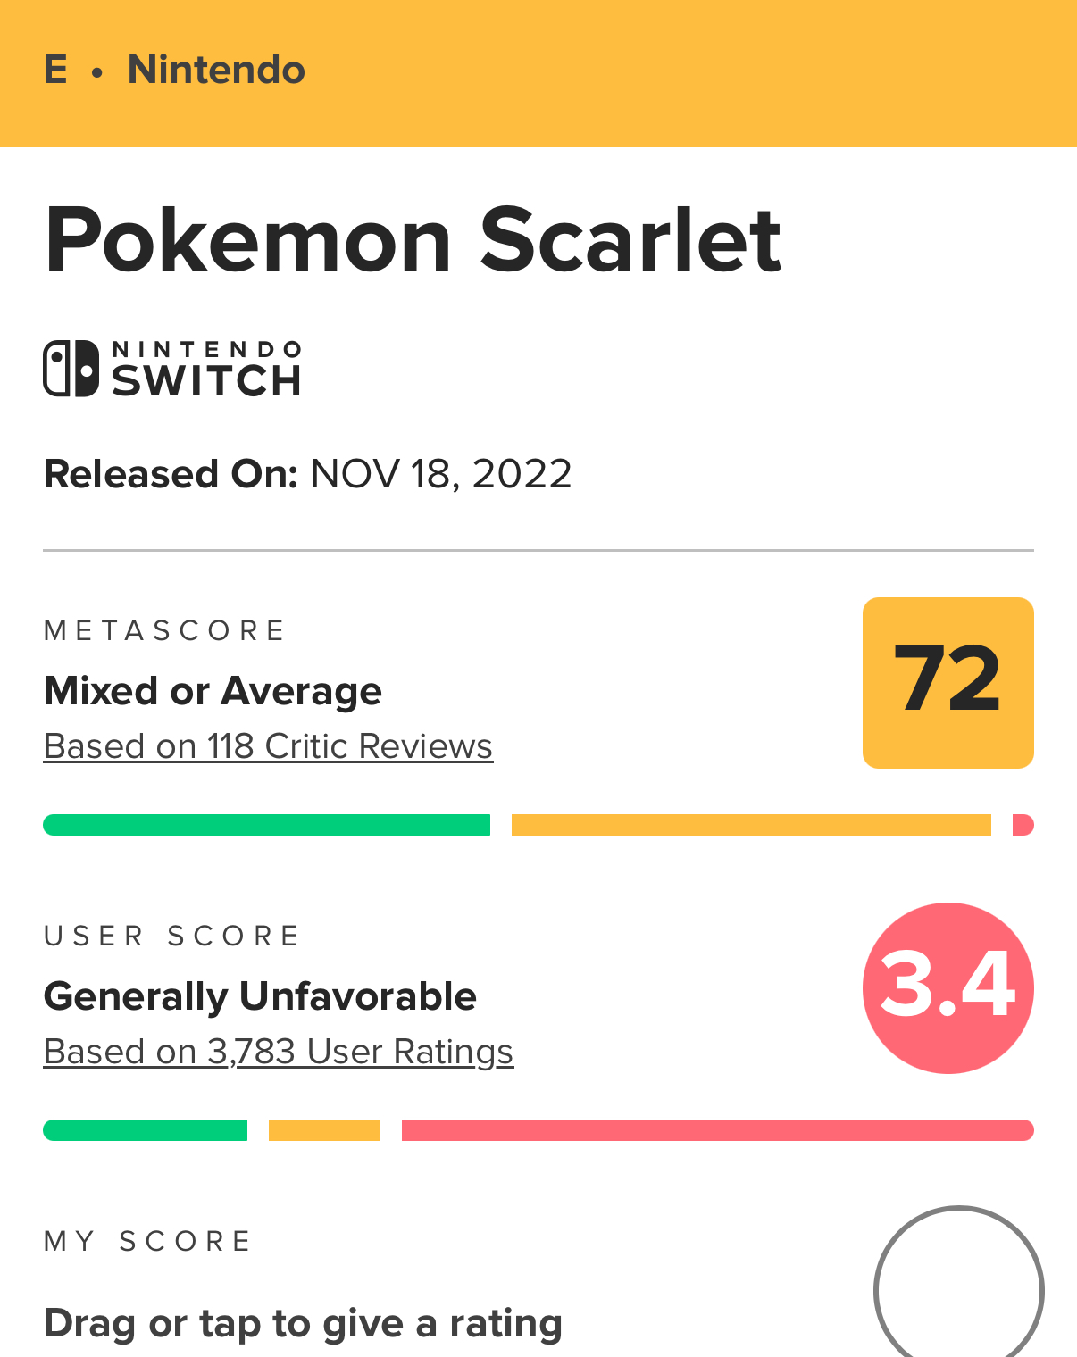Click the small red negative critic bar

(1023, 825)
